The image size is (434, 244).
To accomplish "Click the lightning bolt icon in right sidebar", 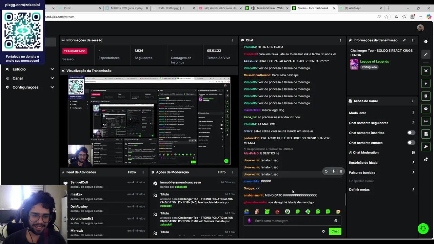I will tap(426, 83).
